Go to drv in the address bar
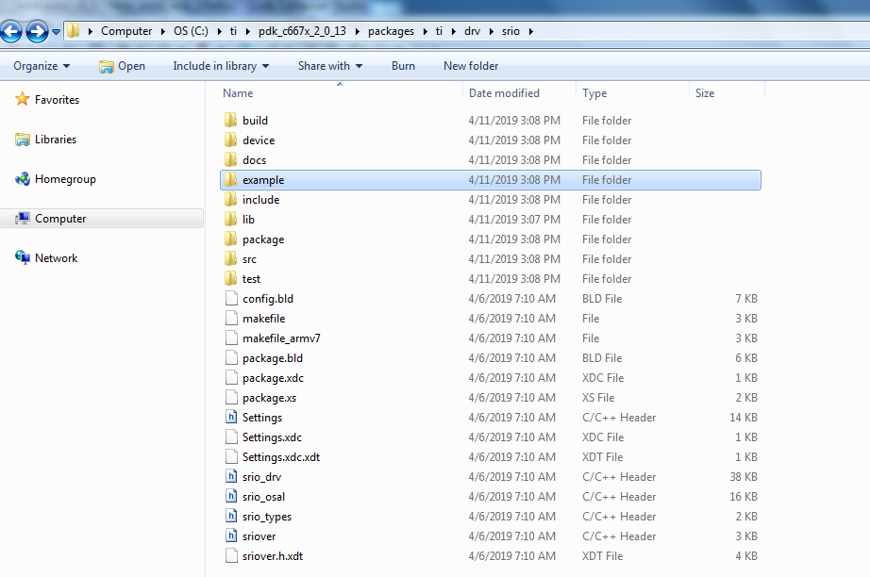 coord(472,31)
